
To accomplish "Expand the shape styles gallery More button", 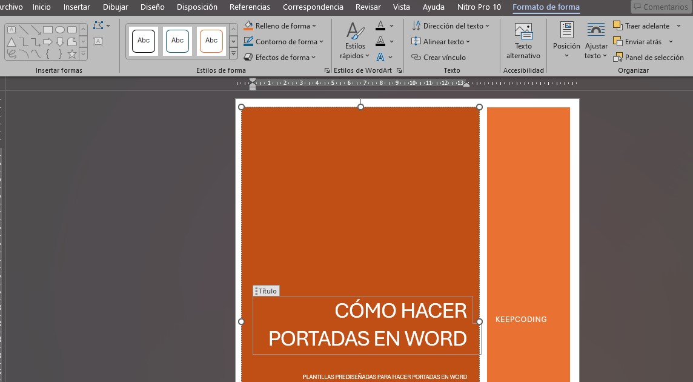I will 234,54.
